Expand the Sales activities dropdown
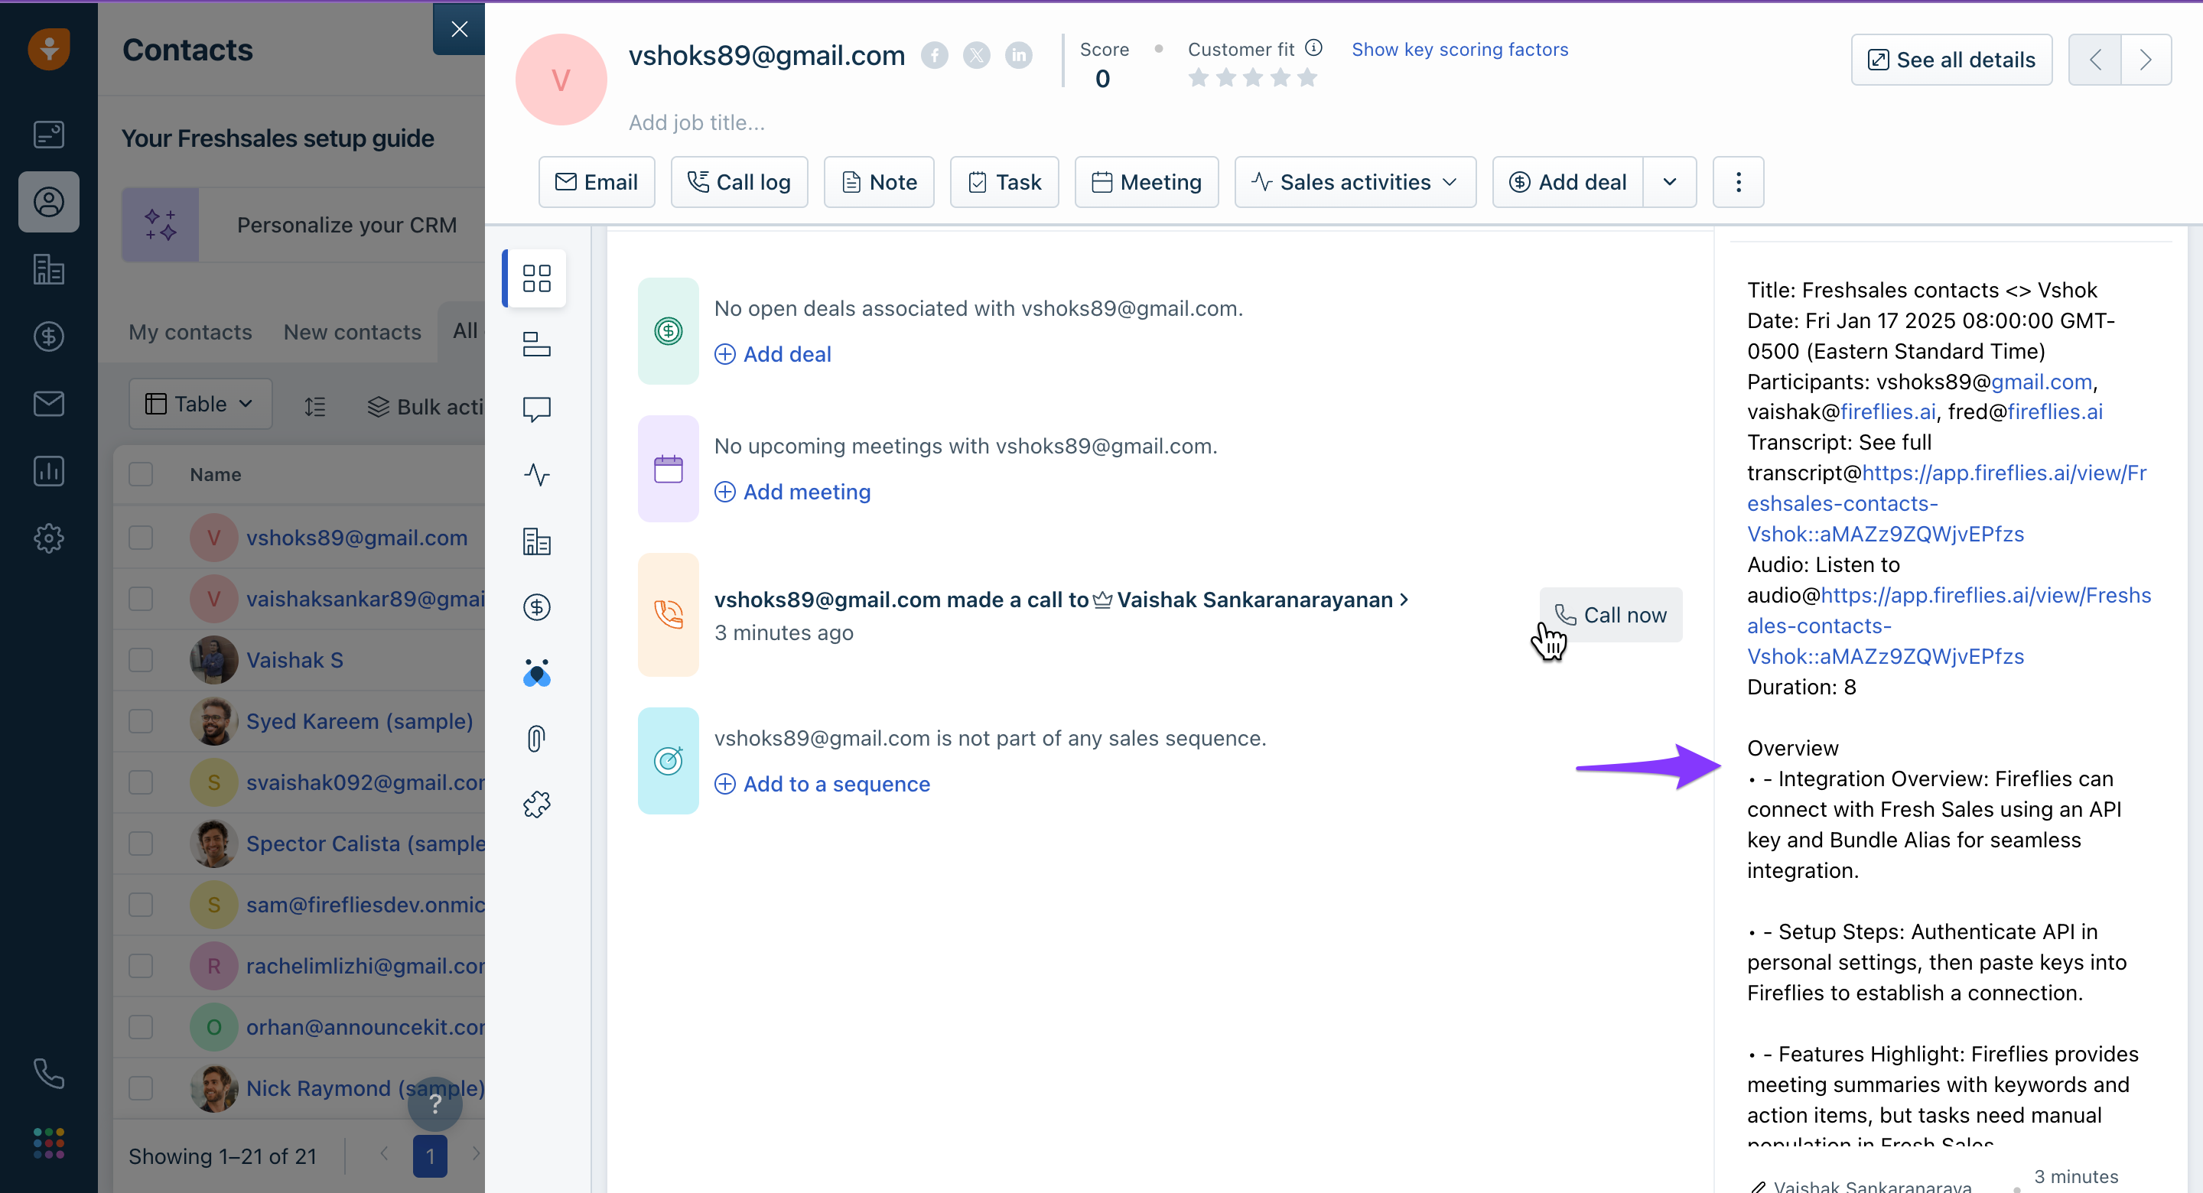This screenshot has height=1193, width=2203. coord(1355,182)
